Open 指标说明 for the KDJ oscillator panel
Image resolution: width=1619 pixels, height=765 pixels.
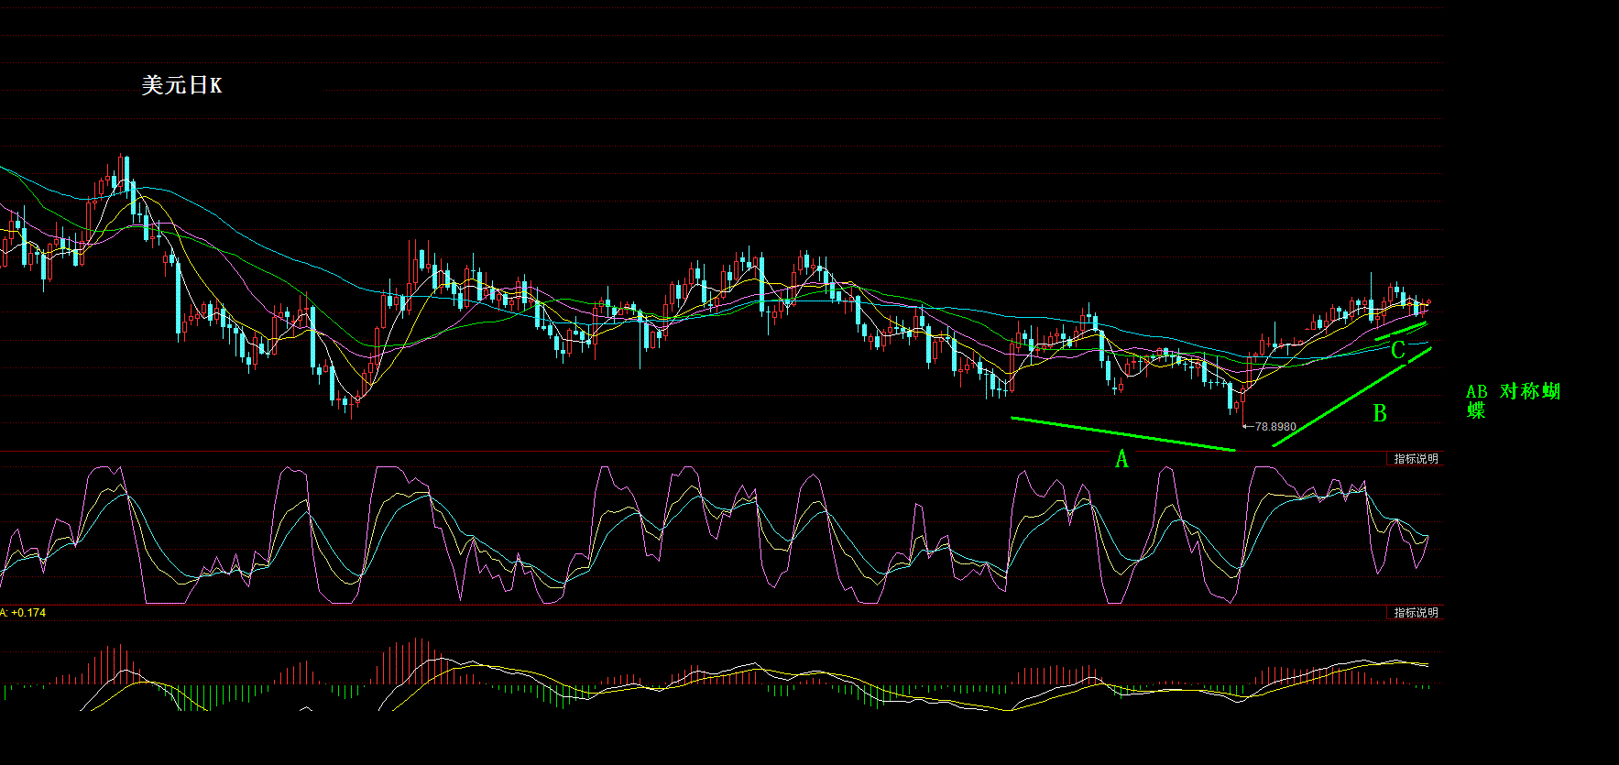click(1416, 459)
